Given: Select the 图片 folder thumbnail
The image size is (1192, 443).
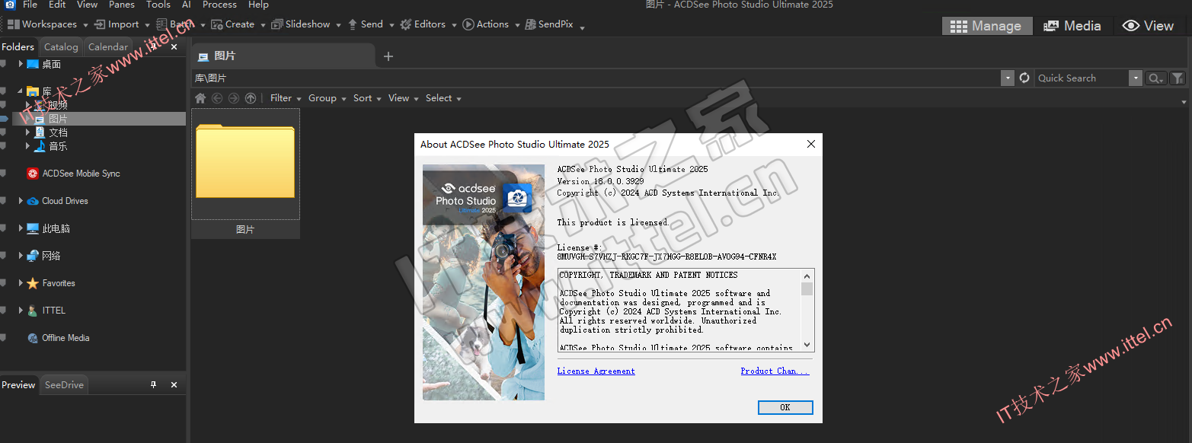Looking at the screenshot, I should pyautogui.click(x=245, y=173).
